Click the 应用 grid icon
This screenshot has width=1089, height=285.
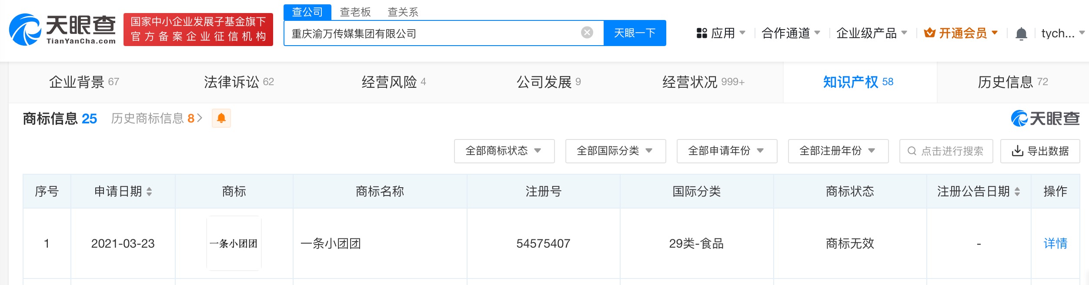tap(702, 33)
